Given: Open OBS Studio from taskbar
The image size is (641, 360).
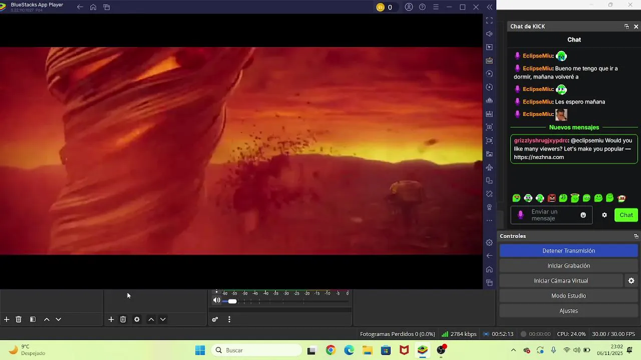Looking at the screenshot, I should click(x=441, y=350).
